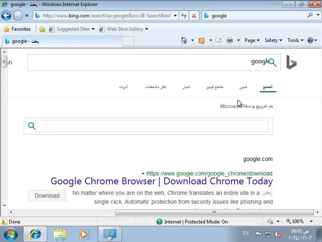The image size is (322, 242).
Task: Click the Forward navigation arrow
Action: (x=18, y=15)
